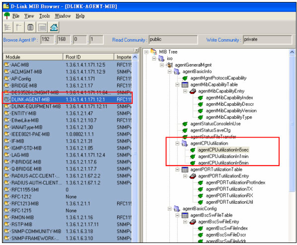Collapse the agentGeneralMgmt node

pyautogui.click(x=162, y=65)
